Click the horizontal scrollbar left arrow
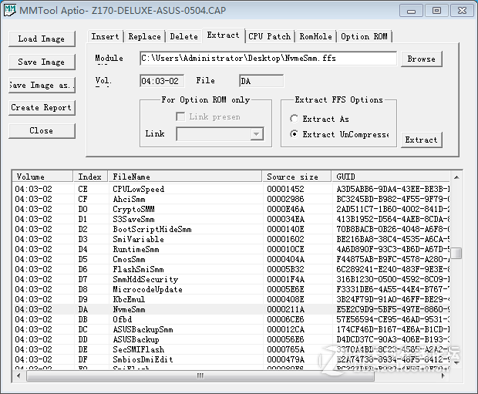The height and width of the screenshot is (394, 478). tap(19, 377)
